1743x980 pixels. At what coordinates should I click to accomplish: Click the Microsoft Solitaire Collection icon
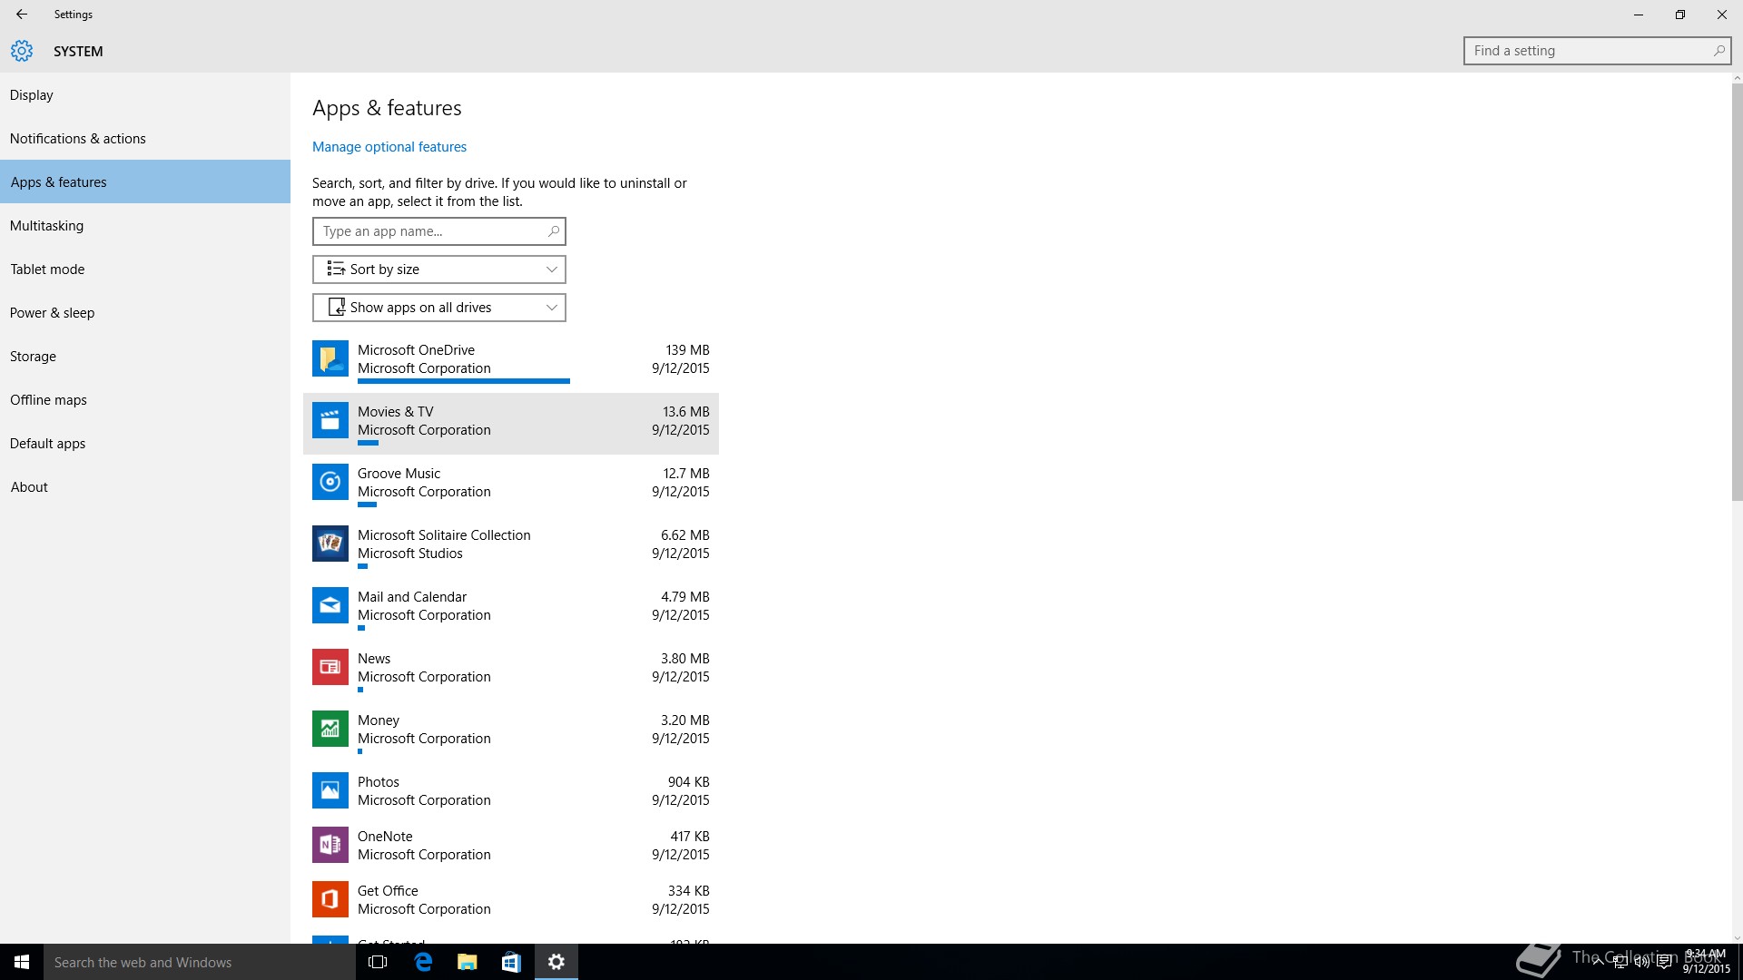click(330, 544)
